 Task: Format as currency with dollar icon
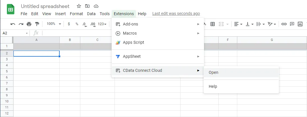69,24
